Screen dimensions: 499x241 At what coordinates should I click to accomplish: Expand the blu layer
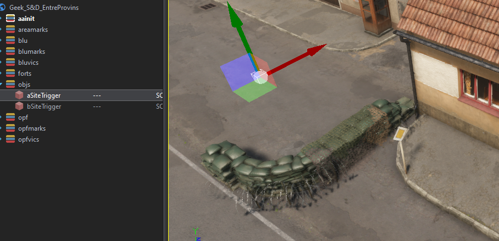[x=2, y=41]
